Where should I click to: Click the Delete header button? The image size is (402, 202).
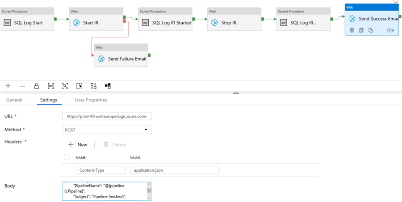click(114, 145)
